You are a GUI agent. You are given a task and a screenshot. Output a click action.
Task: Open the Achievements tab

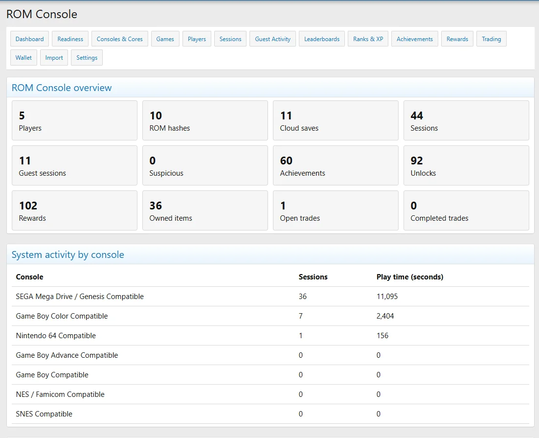pyautogui.click(x=415, y=39)
